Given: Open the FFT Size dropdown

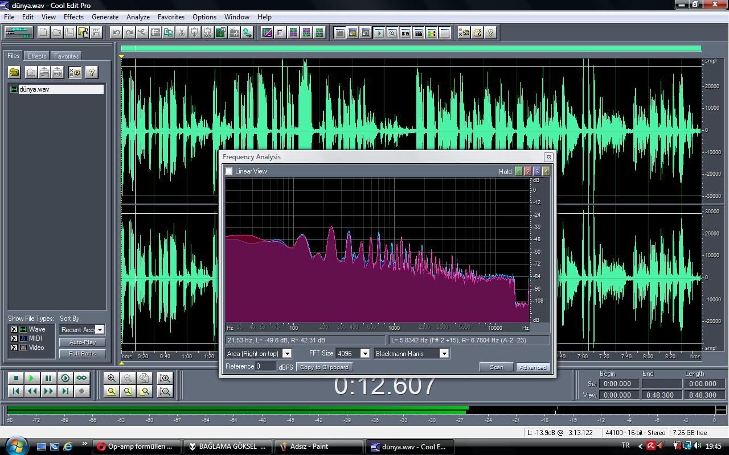Looking at the screenshot, I should [364, 354].
